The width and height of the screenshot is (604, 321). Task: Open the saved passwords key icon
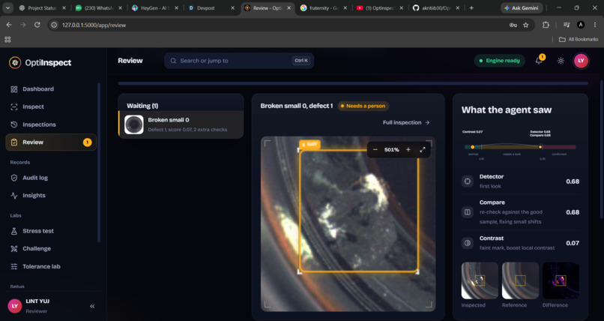pos(513,25)
